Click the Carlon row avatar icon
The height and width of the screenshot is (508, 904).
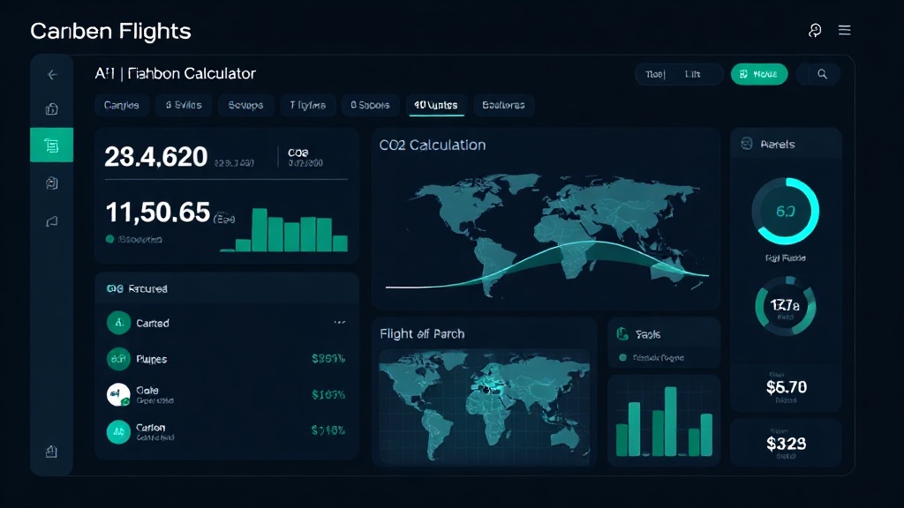coord(119,430)
